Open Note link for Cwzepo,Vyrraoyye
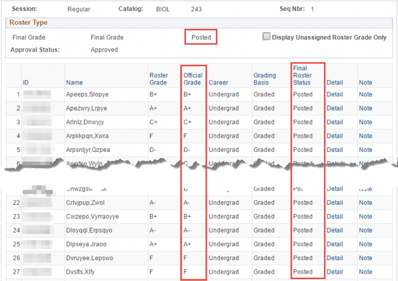 click(x=365, y=217)
